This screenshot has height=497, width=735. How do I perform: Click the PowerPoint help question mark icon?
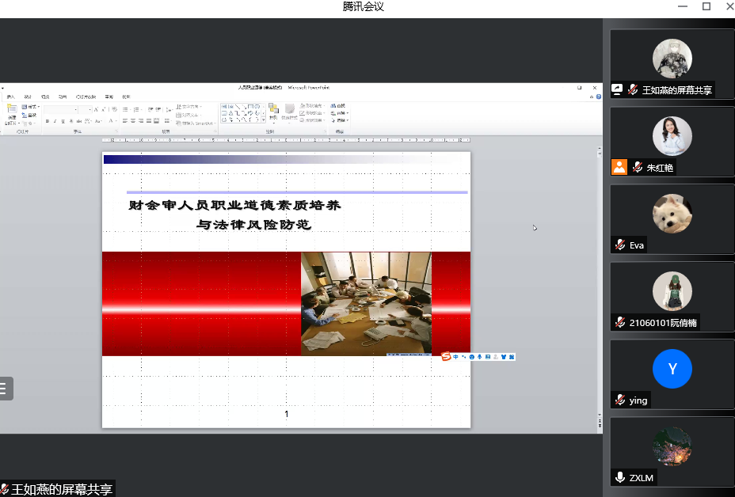600,97
